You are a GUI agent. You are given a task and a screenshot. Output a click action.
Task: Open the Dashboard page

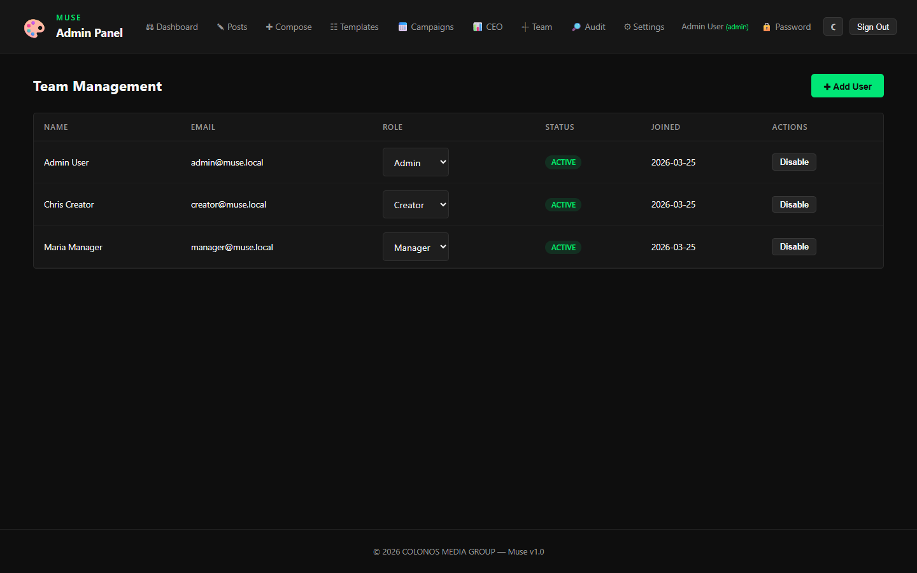[172, 27]
